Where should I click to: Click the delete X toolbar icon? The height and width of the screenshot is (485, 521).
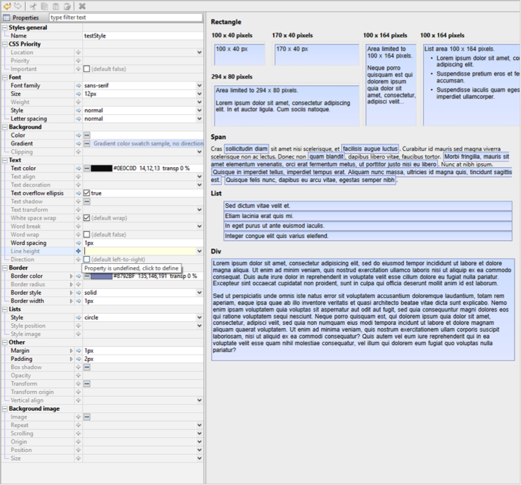click(82, 6)
